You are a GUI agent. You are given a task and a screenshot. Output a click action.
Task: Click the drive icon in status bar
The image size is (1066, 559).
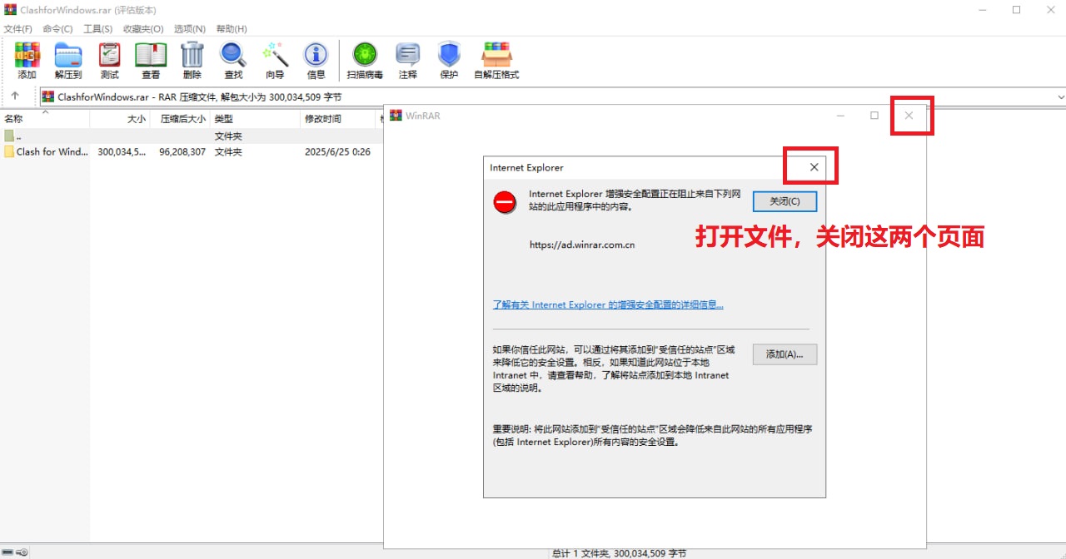8,552
